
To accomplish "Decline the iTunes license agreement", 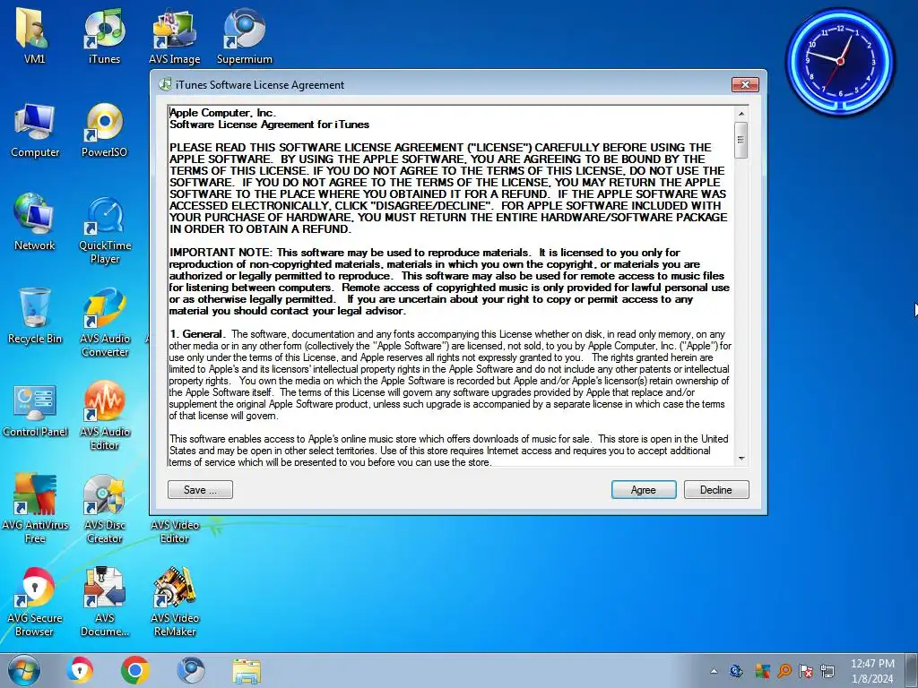I will pyautogui.click(x=716, y=490).
